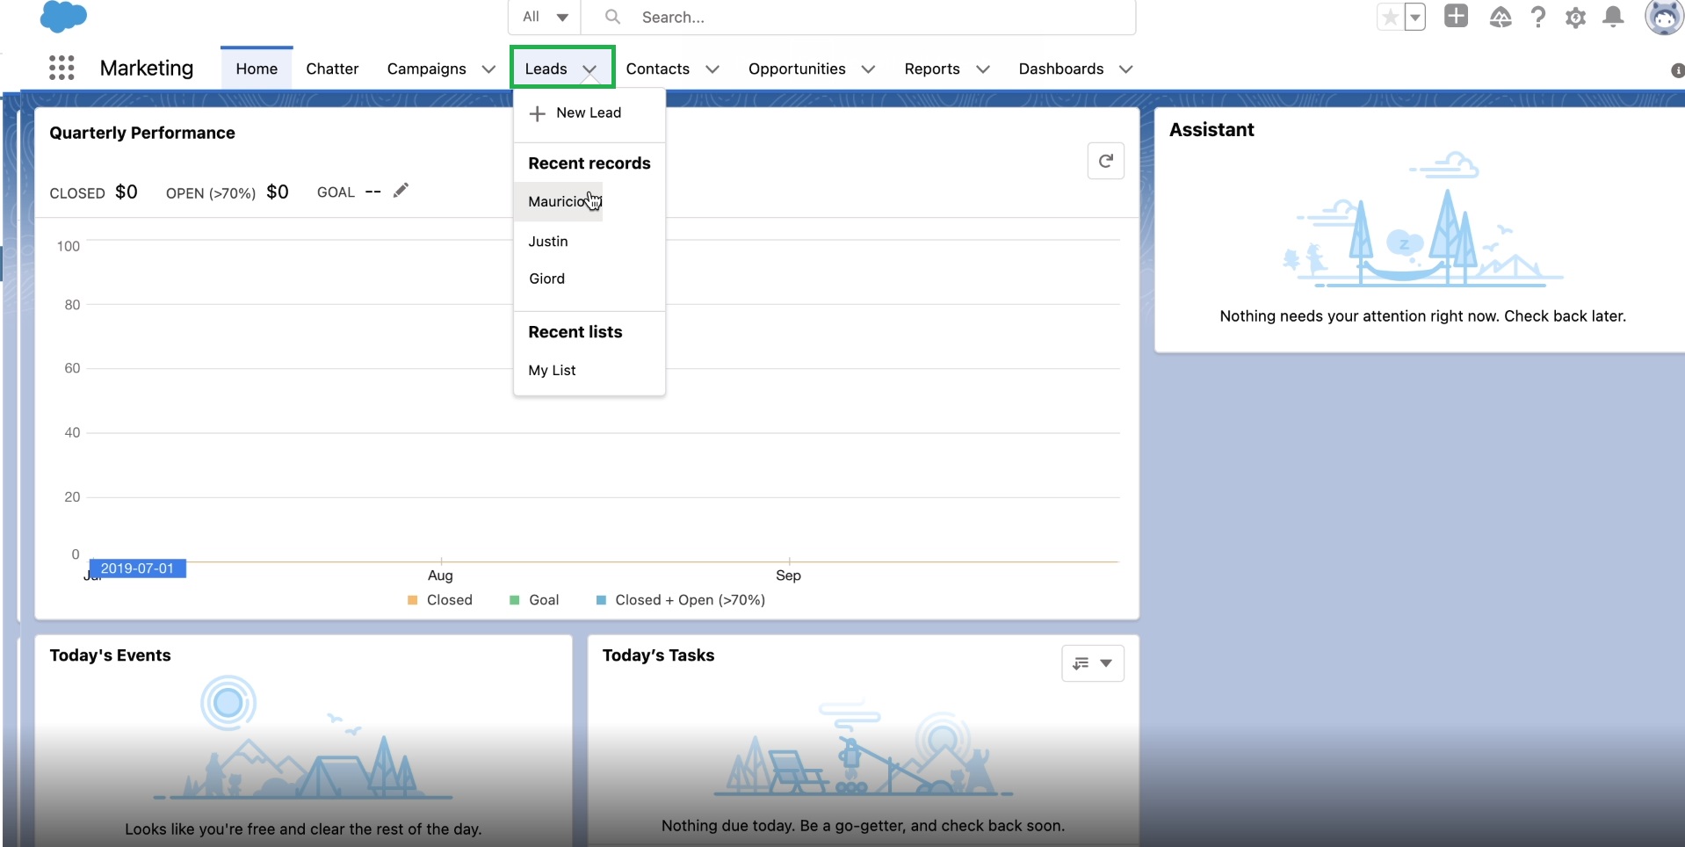Open Opportunities tab

coord(797,69)
